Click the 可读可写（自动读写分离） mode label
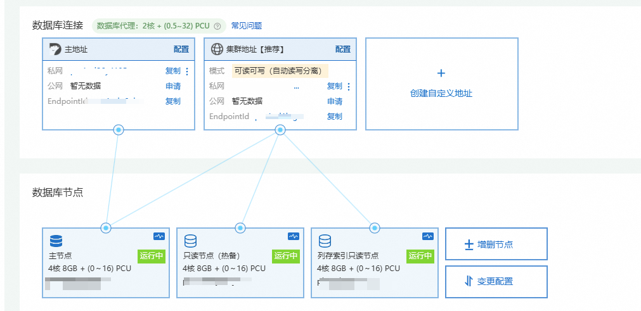 [x=280, y=71]
